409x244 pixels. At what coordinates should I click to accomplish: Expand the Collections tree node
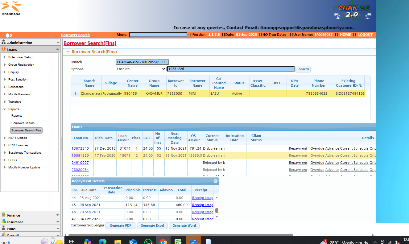5,87
